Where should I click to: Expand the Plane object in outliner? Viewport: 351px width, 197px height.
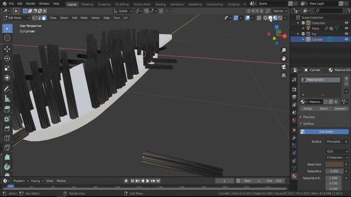click(303, 28)
